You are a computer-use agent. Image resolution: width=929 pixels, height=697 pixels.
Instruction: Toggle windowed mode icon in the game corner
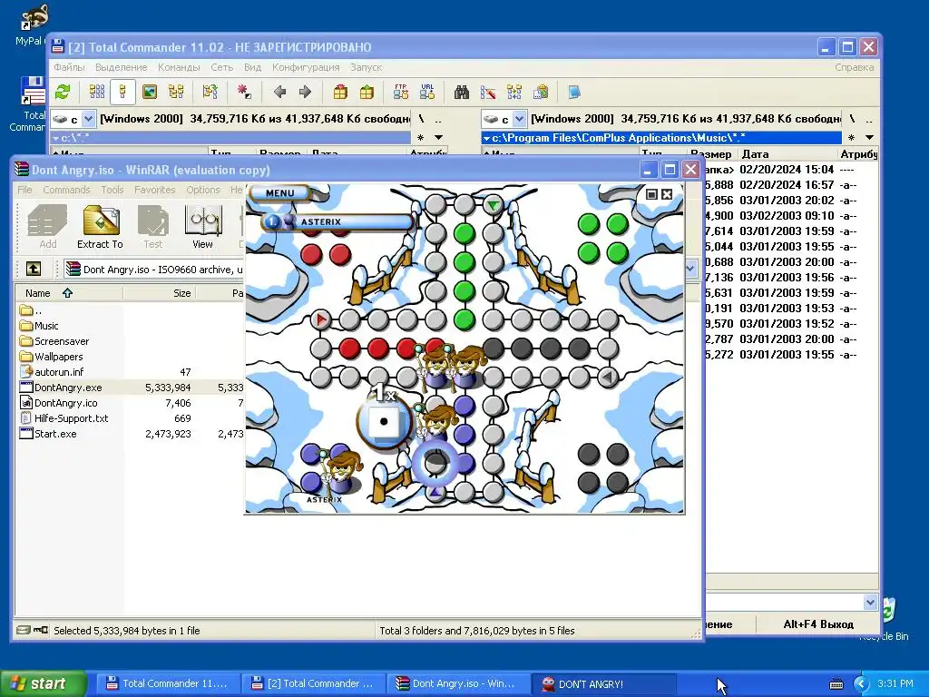pyautogui.click(x=651, y=194)
